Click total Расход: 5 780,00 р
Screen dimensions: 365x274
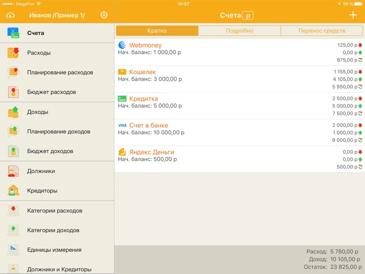332,252
